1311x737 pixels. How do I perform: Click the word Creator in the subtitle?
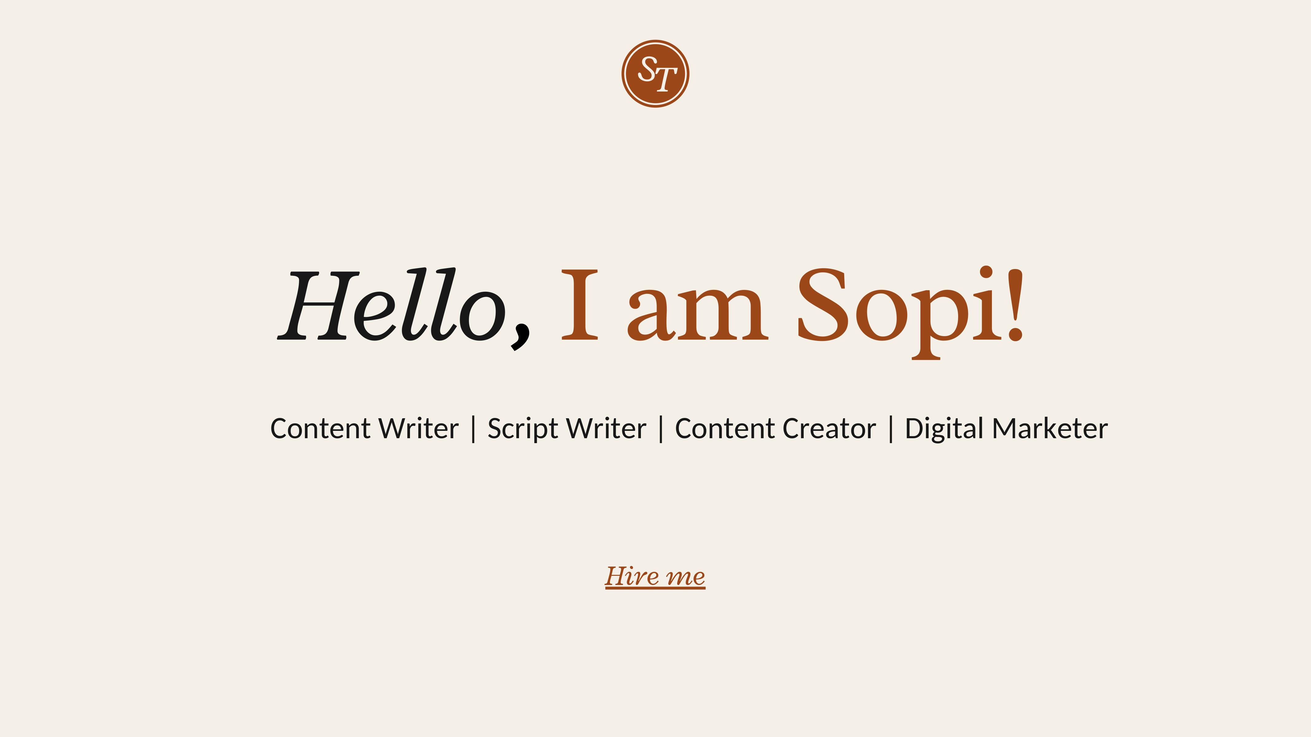pyautogui.click(x=829, y=429)
